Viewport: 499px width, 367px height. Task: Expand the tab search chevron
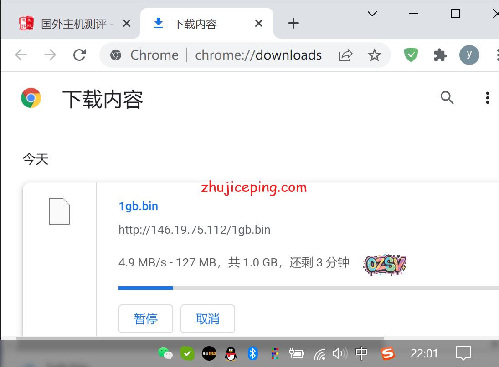(x=372, y=14)
